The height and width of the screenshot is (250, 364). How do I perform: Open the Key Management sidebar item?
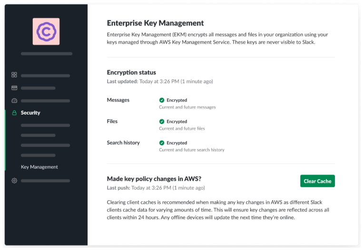39,167
